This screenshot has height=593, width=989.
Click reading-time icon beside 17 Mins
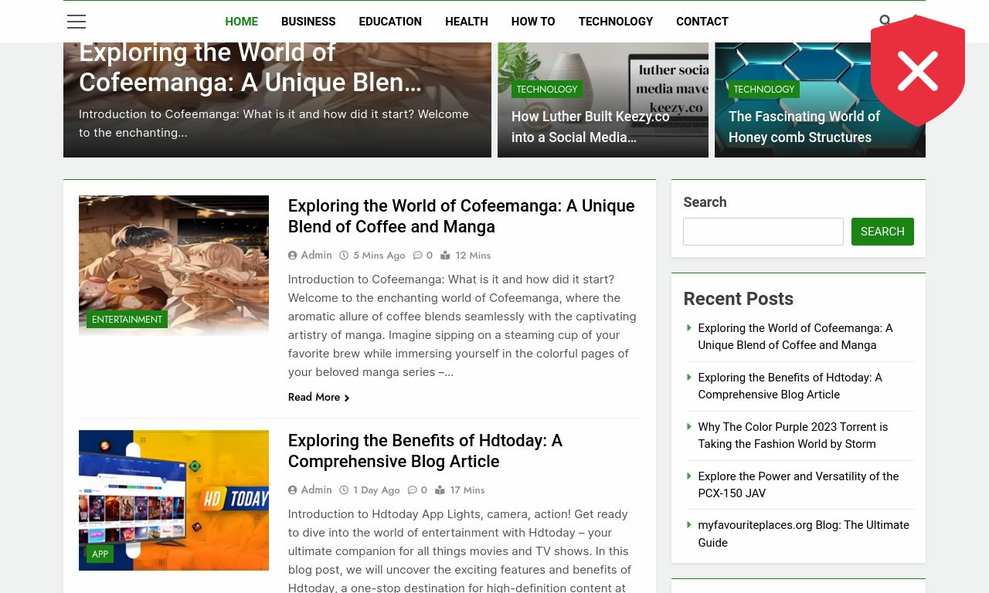440,490
